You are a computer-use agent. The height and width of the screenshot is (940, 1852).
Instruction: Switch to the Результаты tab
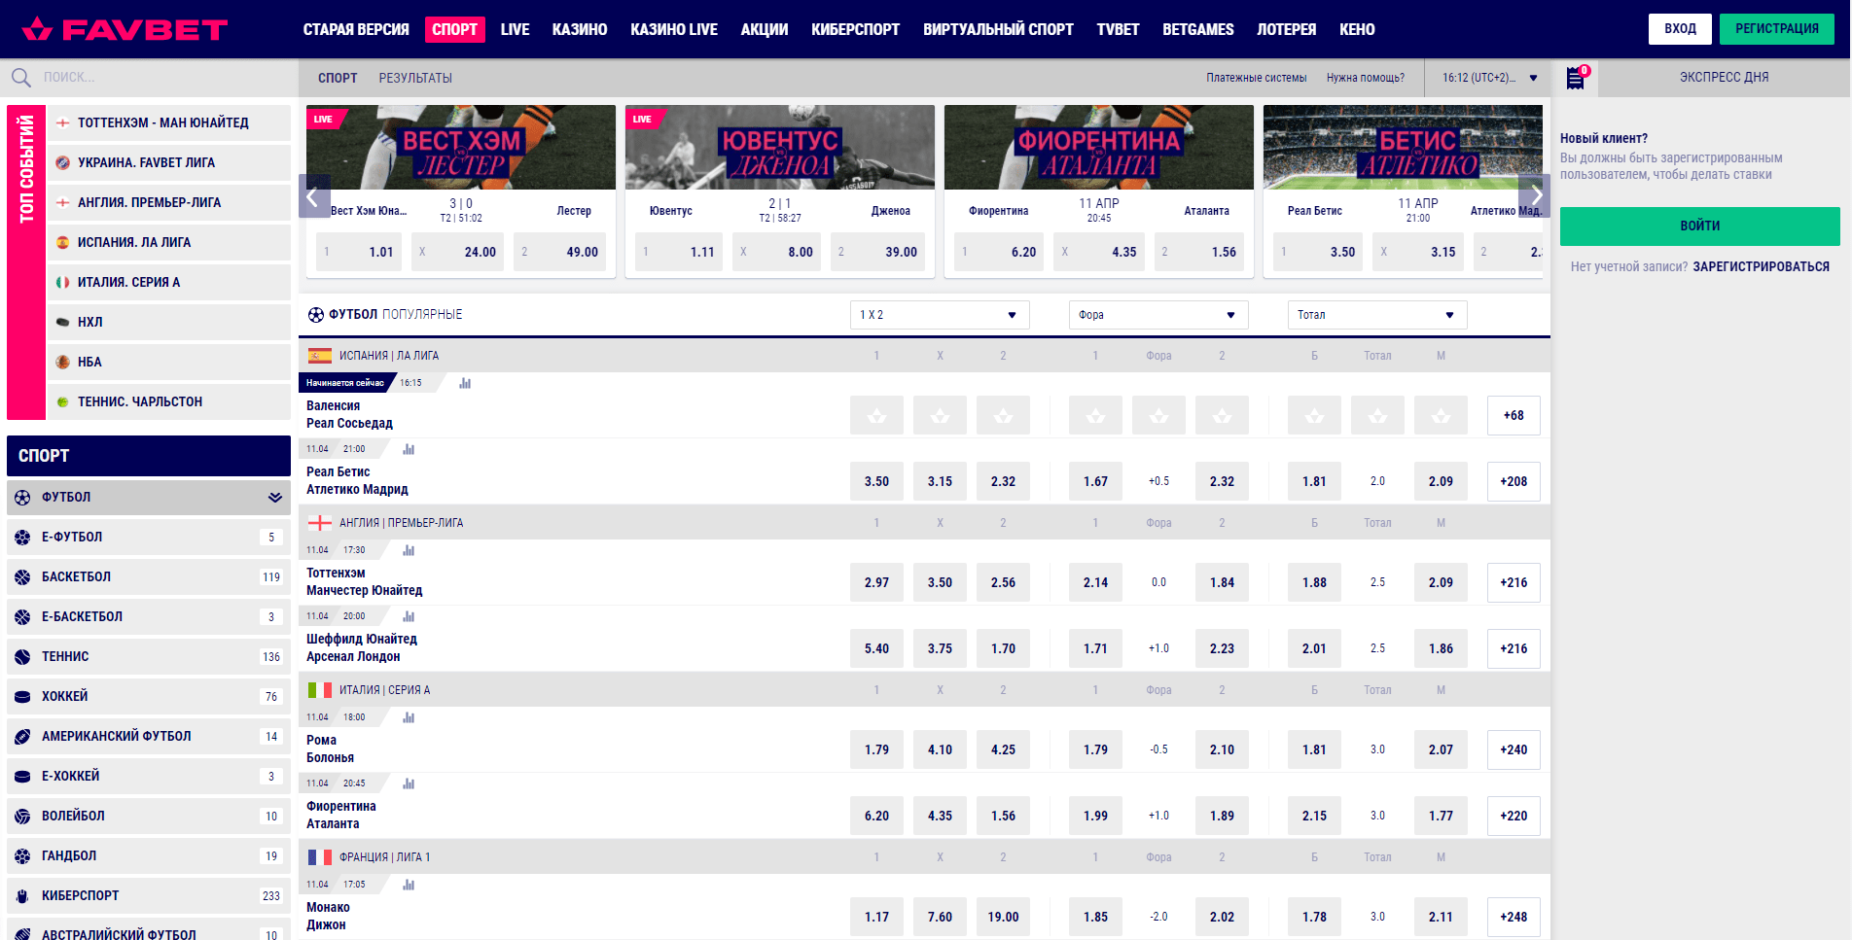415,78
